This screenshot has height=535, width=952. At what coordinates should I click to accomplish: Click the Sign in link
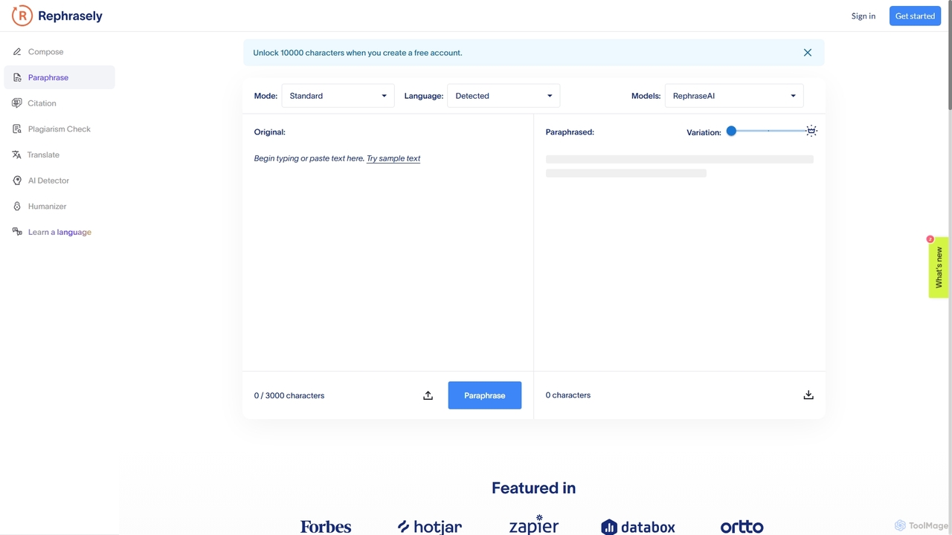(x=863, y=16)
